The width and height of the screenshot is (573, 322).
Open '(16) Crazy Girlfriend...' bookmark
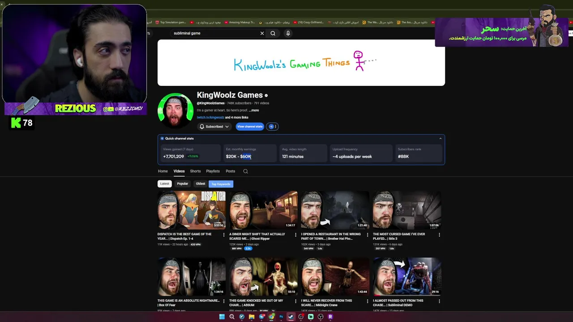pos(308,22)
